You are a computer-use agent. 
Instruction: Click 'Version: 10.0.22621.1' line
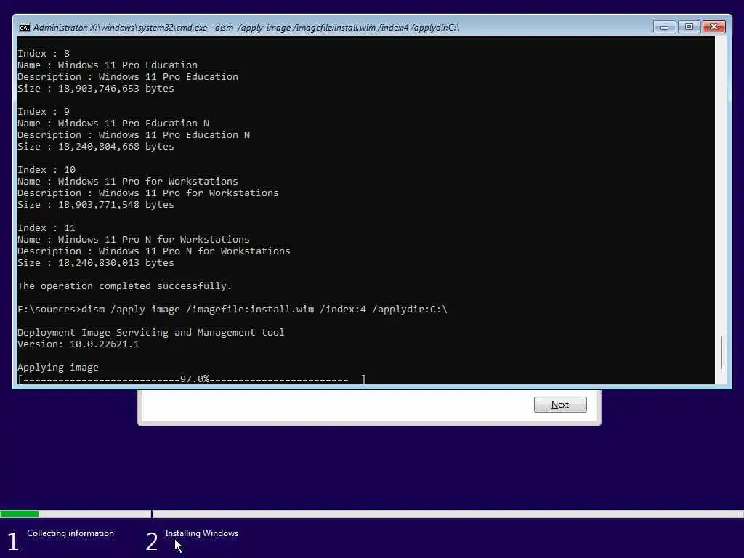(x=78, y=344)
